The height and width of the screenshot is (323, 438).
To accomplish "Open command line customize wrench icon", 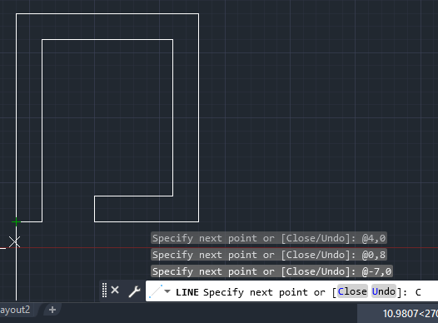I will pyautogui.click(x=134, y=291).
